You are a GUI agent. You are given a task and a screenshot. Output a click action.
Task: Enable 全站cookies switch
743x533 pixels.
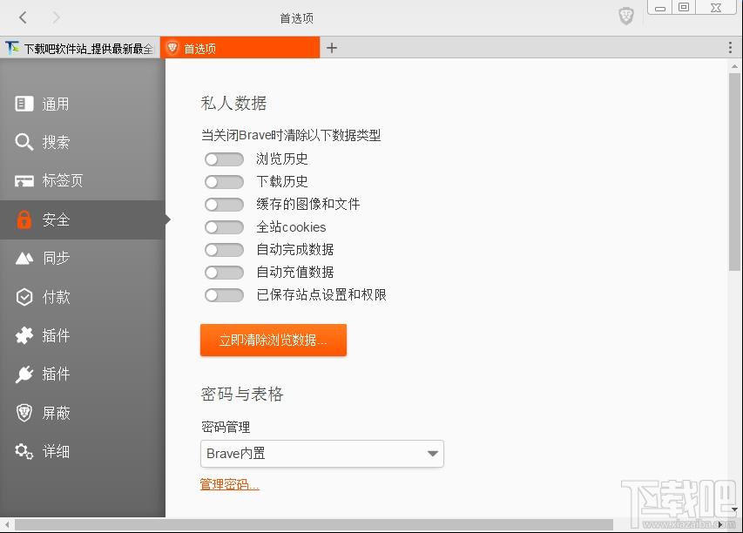coord(224,227)
